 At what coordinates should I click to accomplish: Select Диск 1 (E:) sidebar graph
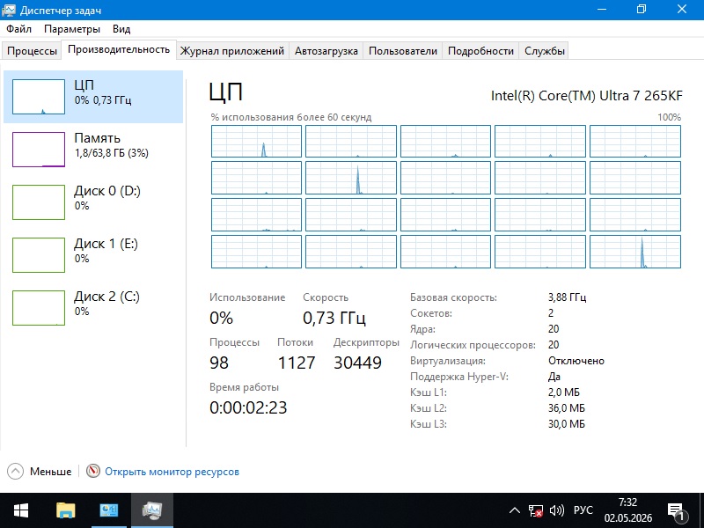(x=39, y=255)
